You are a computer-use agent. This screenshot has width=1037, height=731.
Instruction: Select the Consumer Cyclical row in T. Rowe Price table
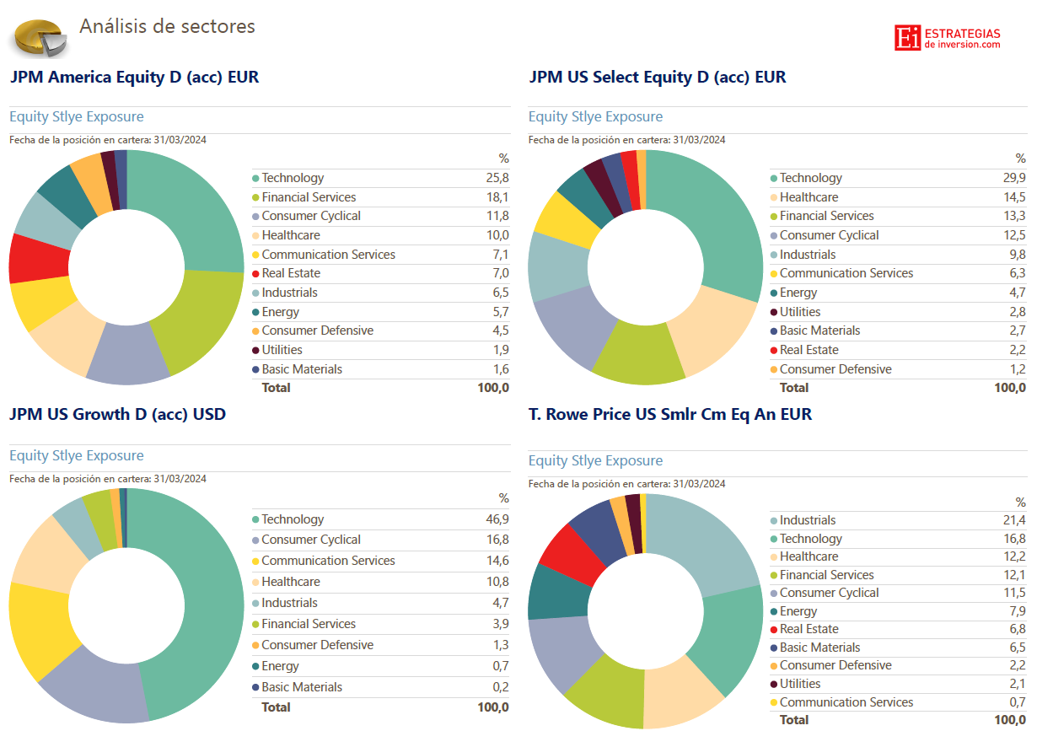(899, 594)
